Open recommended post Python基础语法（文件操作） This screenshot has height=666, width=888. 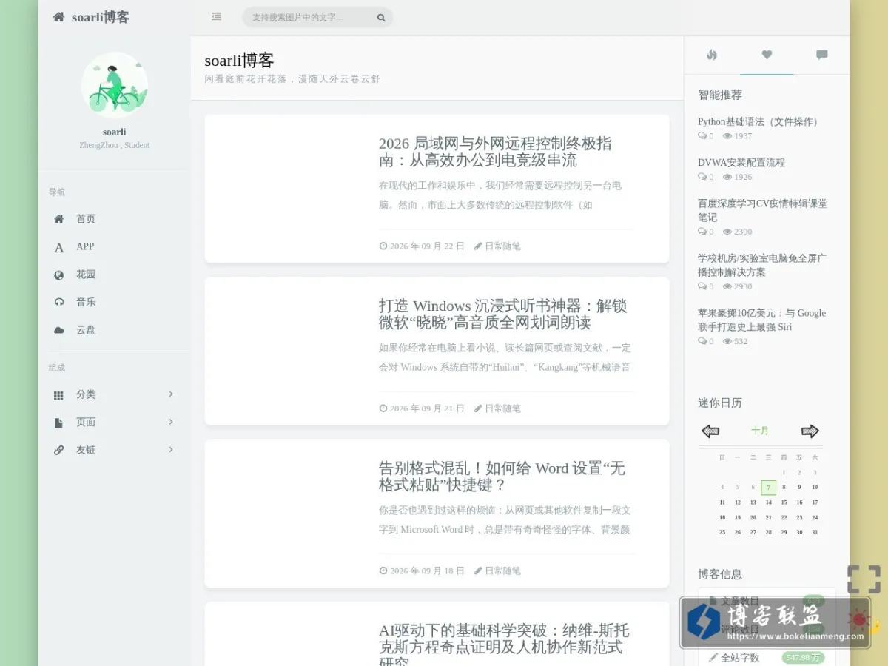[x=760, y=122]
